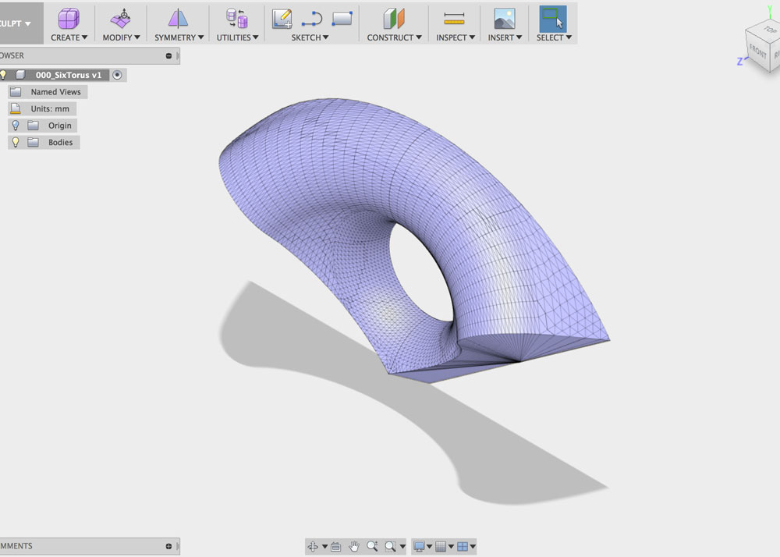The height and width of the screenshot is (557, 780).
Task: Toggle the Origin visibility light bulb
Action: coord(16,126)
